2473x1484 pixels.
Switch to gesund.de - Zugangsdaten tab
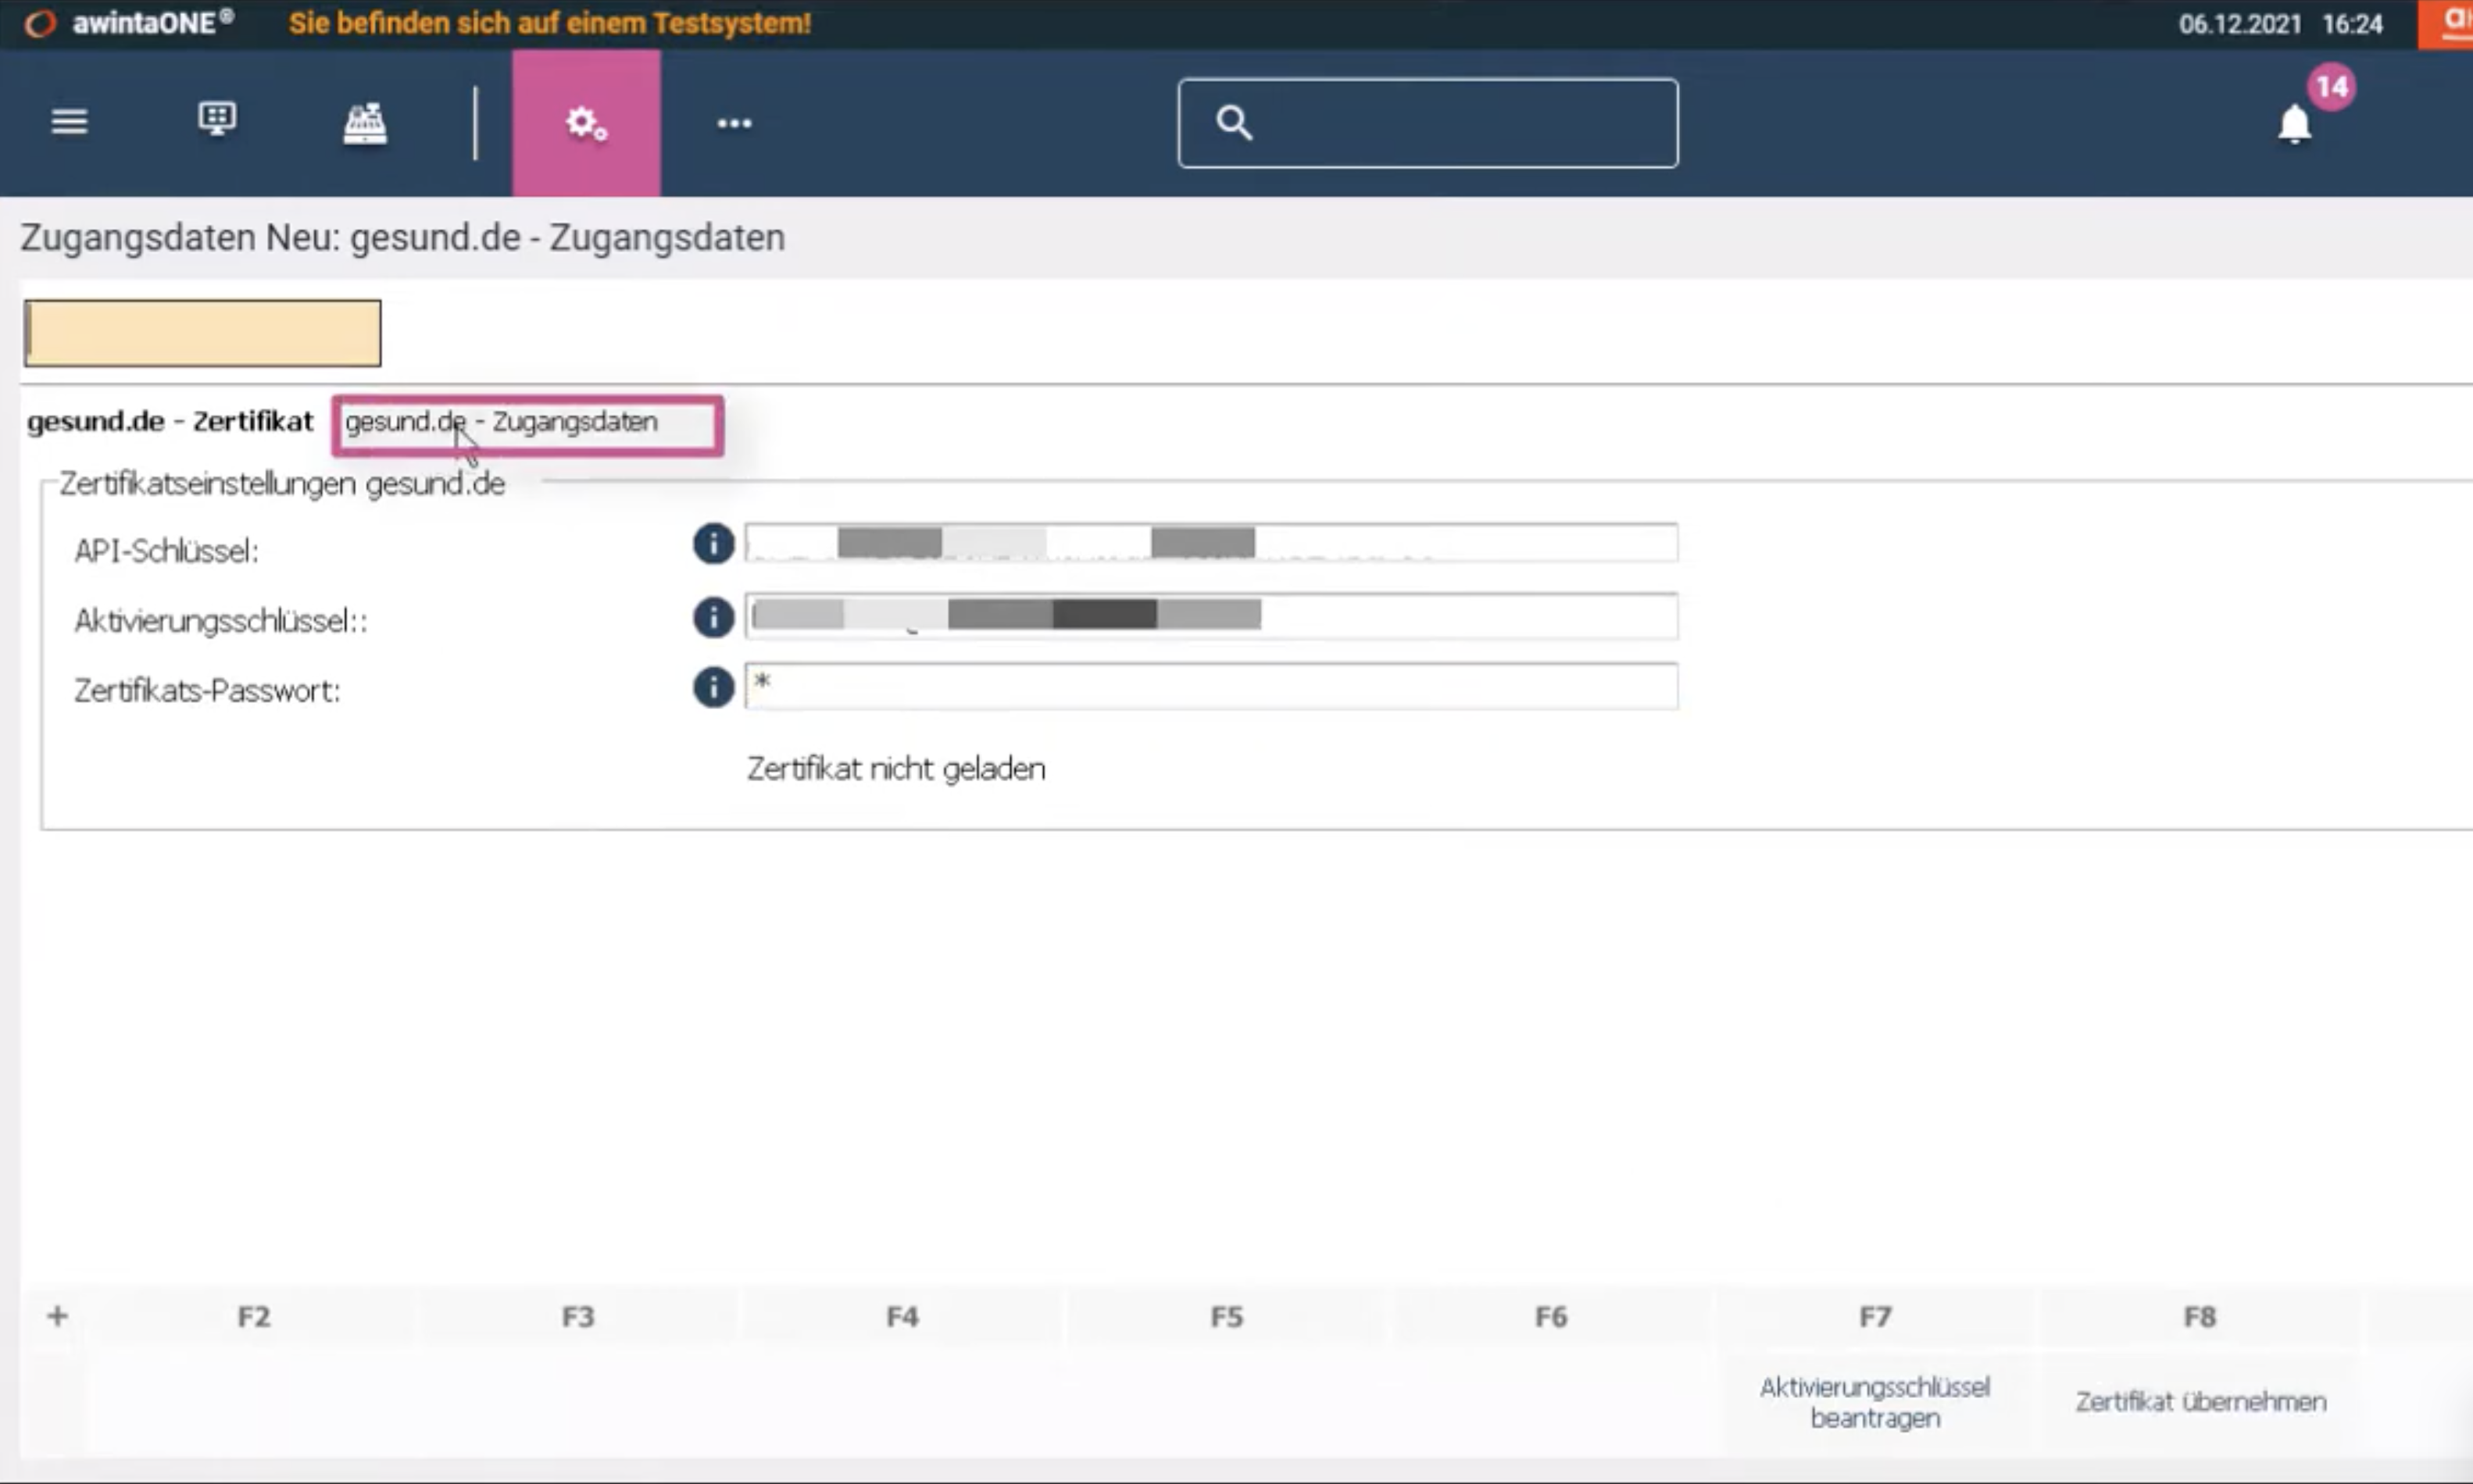(x=527, y=425)
